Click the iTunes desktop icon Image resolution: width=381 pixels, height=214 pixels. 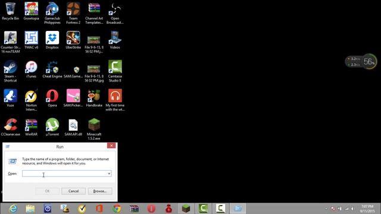[x=31, y=69]
